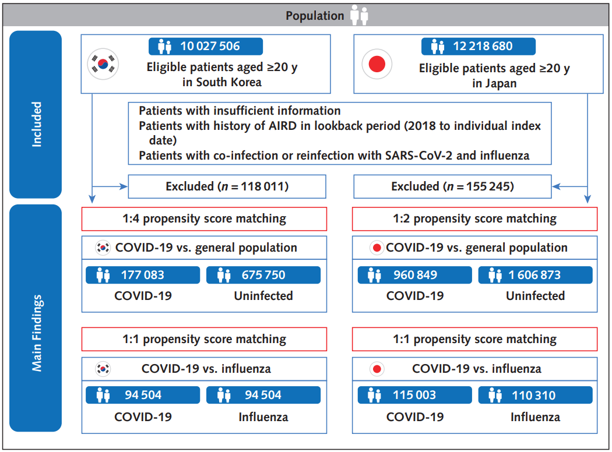This screenshot has width=612, height=452.
Task: Click small Japan flag beside COVID-19 vs. influenza
Action: 377,369
